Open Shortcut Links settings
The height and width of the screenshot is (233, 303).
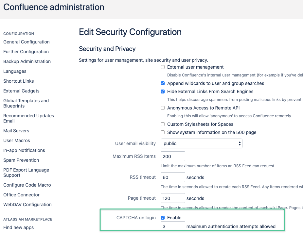(x=19, y=81)
